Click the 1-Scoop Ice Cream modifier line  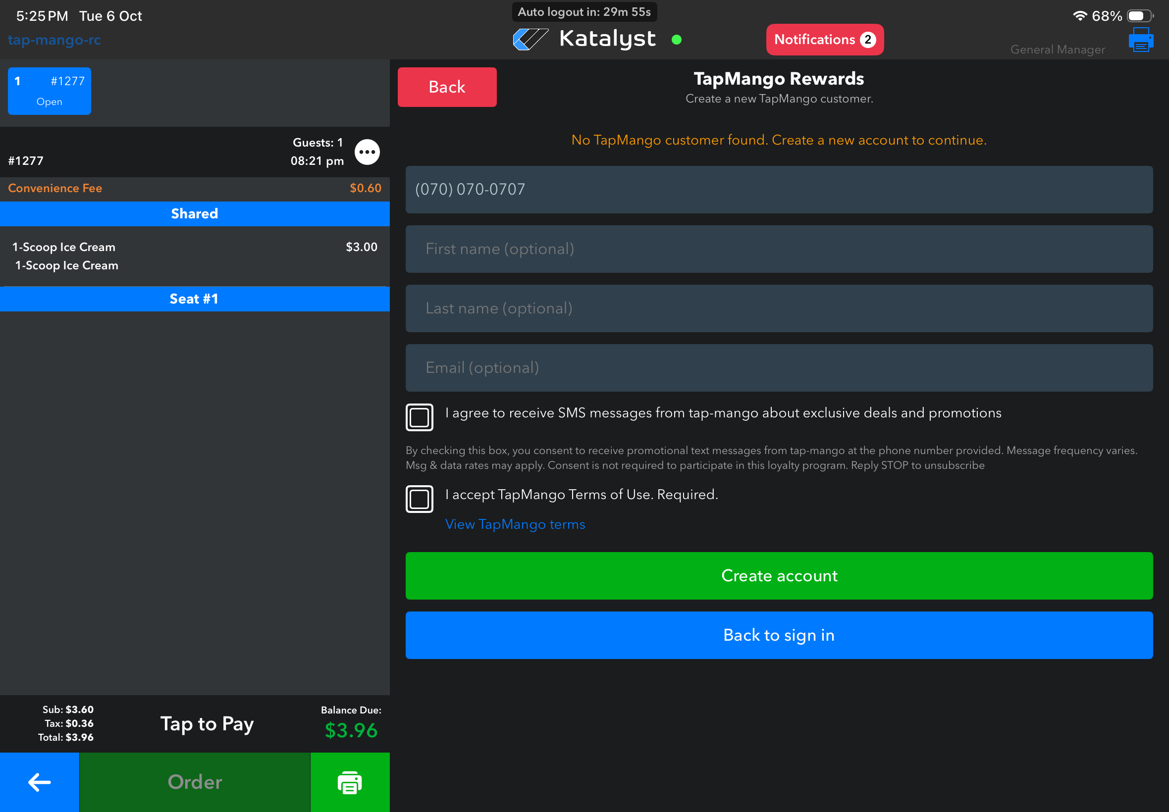point(67,265)
